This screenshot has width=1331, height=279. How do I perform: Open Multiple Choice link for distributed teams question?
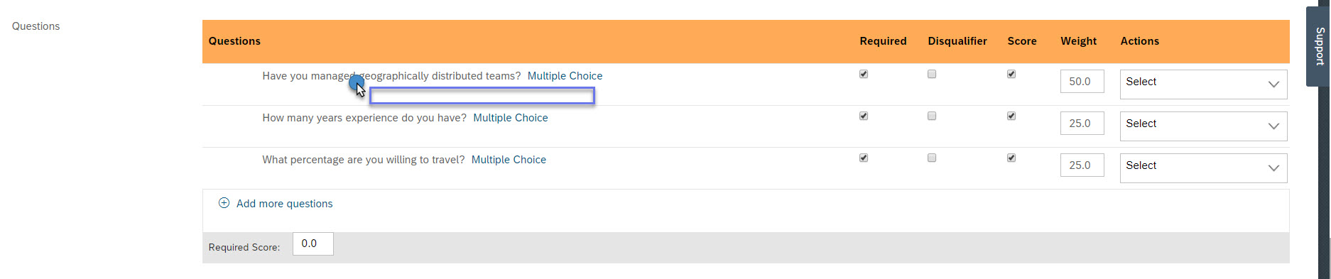(565, 76)
